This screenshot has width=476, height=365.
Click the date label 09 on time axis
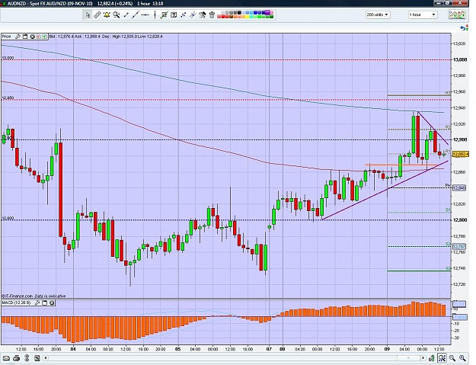coord(387,349)
